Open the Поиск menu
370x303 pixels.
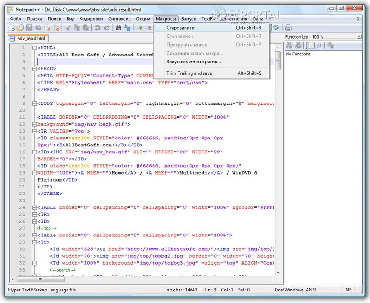(x=54, y=19)
